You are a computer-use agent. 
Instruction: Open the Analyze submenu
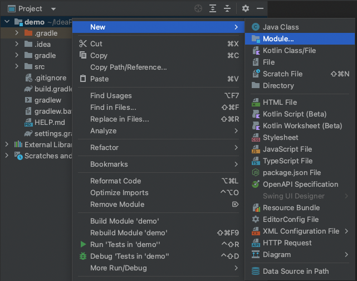point(159,131)
